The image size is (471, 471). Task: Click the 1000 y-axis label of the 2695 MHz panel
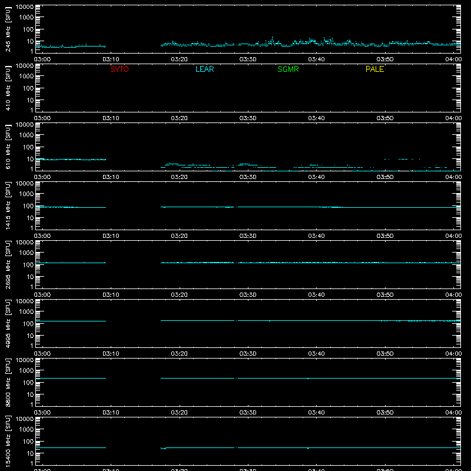[26, 253]
